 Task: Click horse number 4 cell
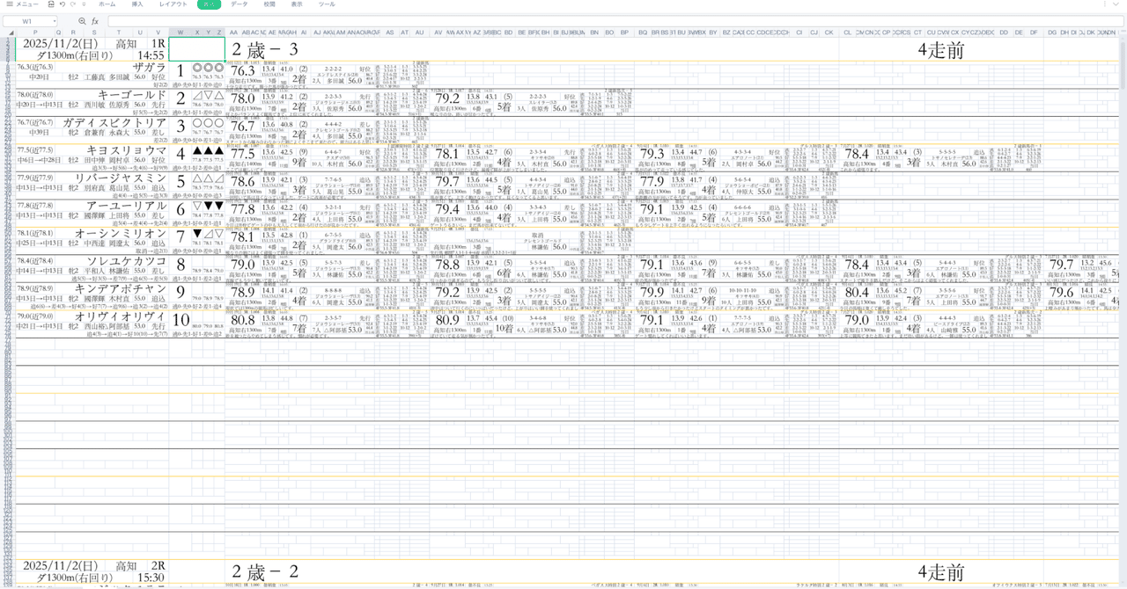pos(180,154)
